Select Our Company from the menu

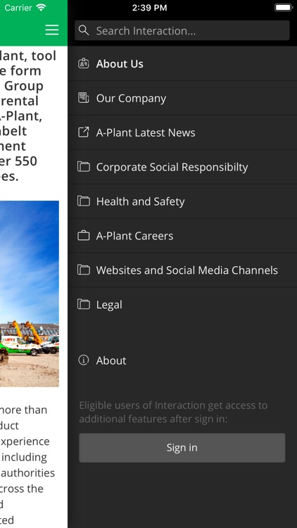pos(182,98)
